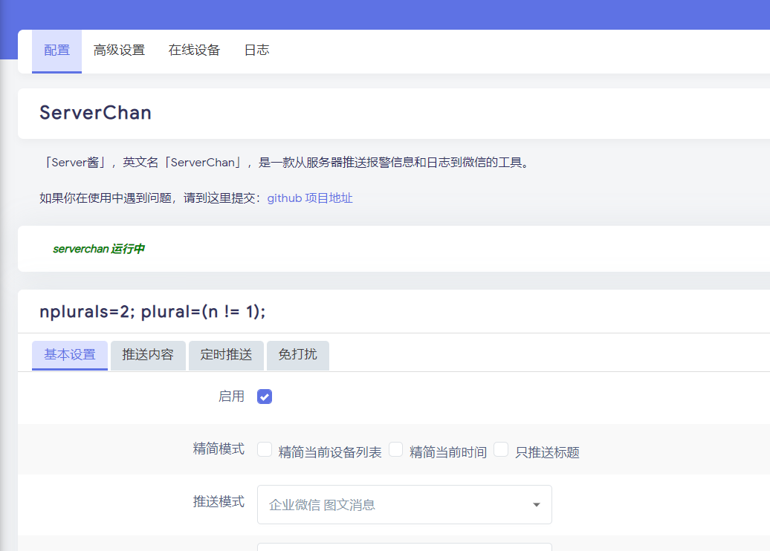
Task: Click the nplurals=2 section heading
Action: (x=152, y=312)
